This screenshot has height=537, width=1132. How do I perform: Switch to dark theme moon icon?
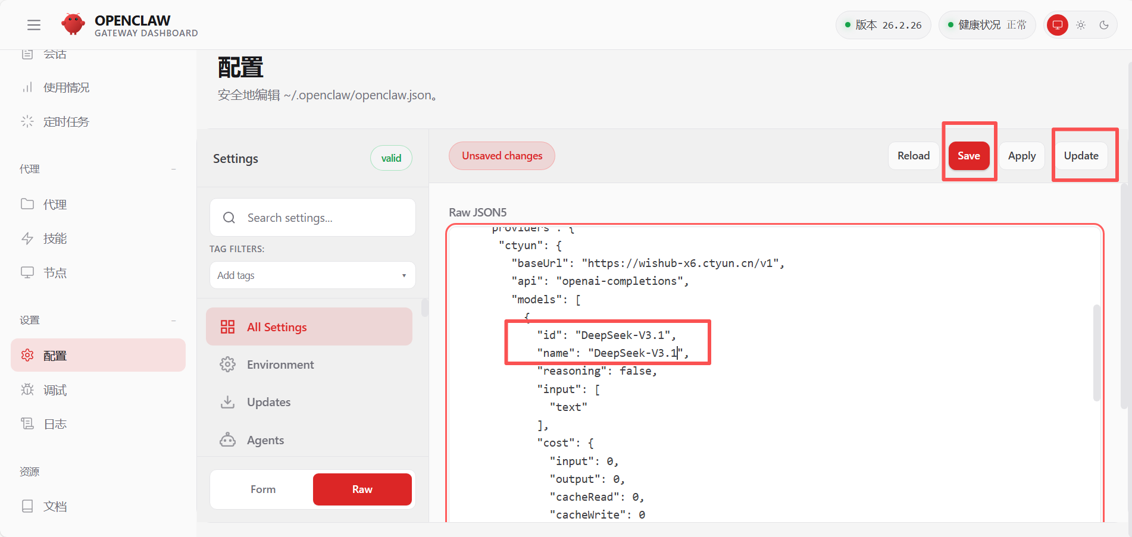[x=1104, y=25]
